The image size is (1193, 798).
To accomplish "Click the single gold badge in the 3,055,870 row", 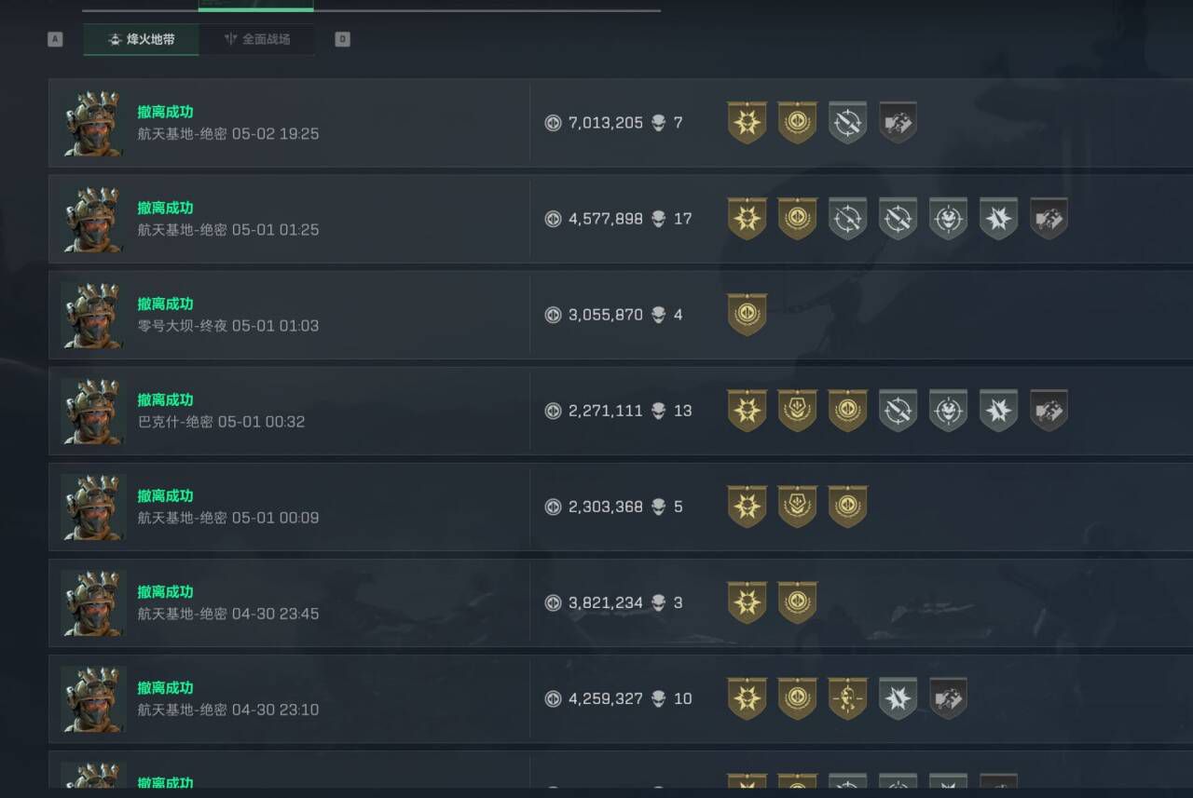I will click(747, 315).
